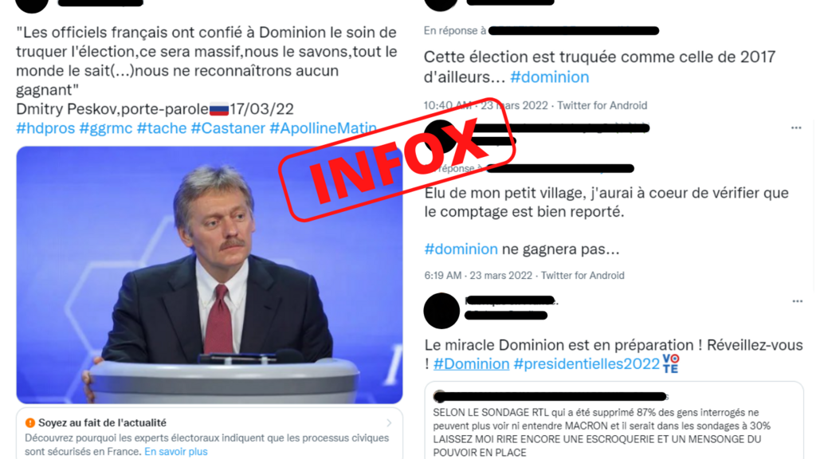
Task: Click the Russian flag emoji after 'porte-parole'
Action: click(219, 110)
